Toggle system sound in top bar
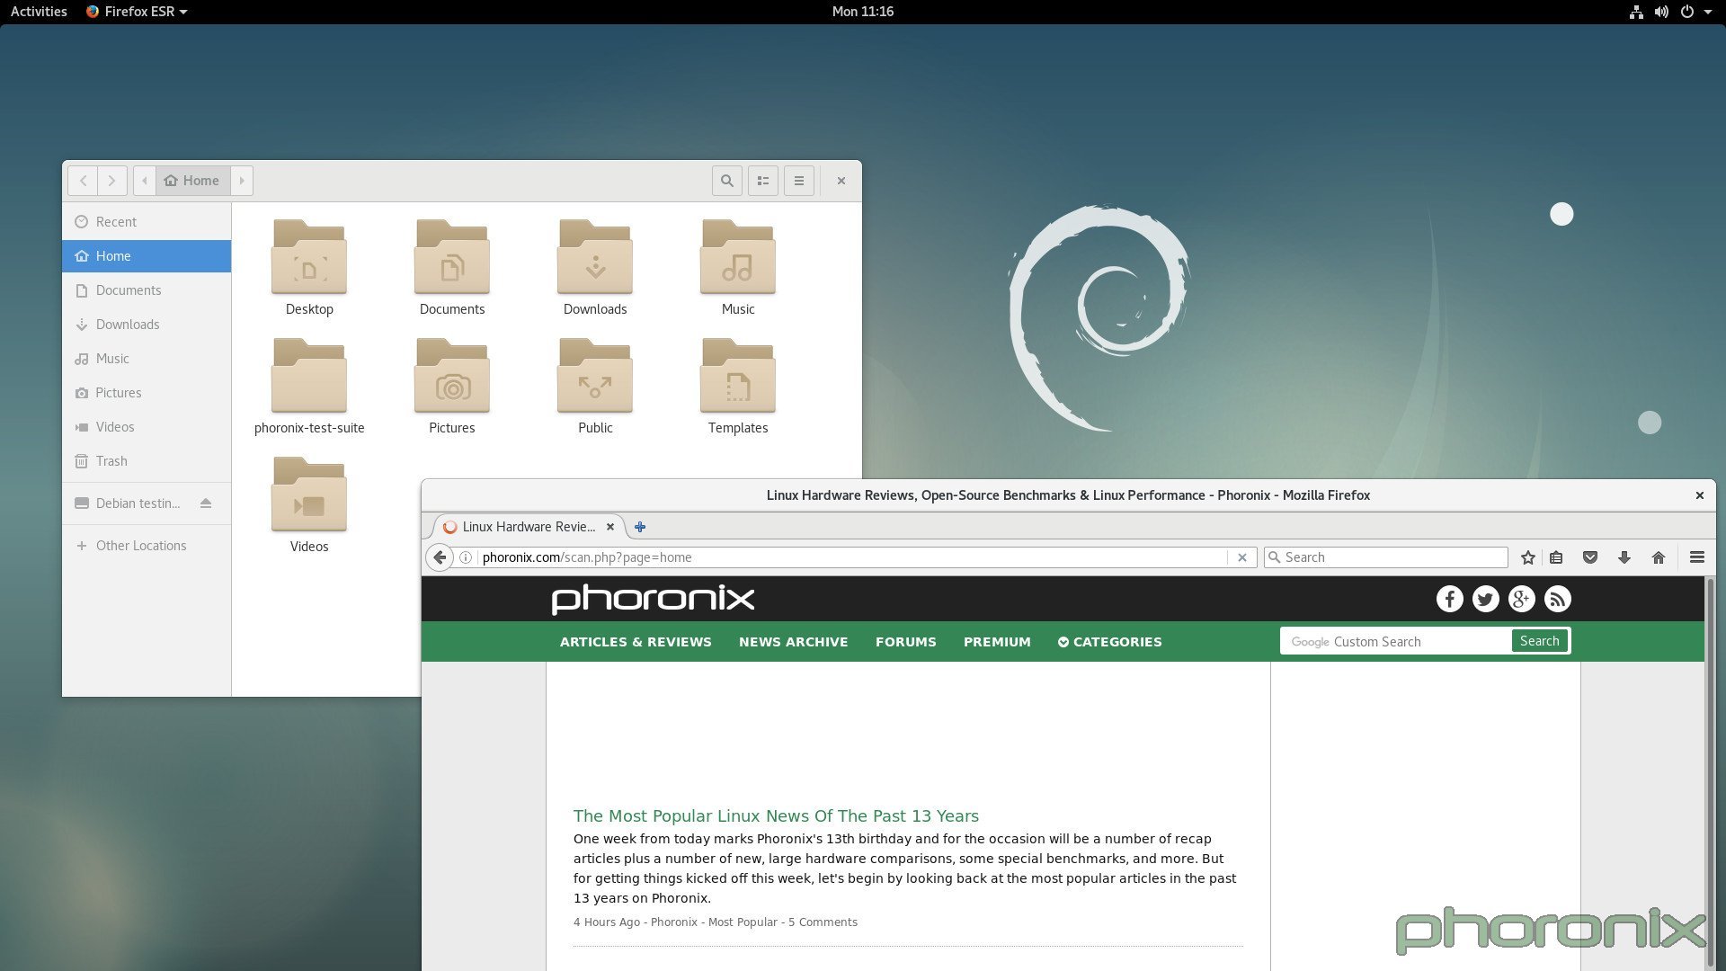1726x971 pixels. tap(1662, 12)
